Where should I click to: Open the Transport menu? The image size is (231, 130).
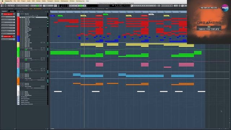coord(50,1)
